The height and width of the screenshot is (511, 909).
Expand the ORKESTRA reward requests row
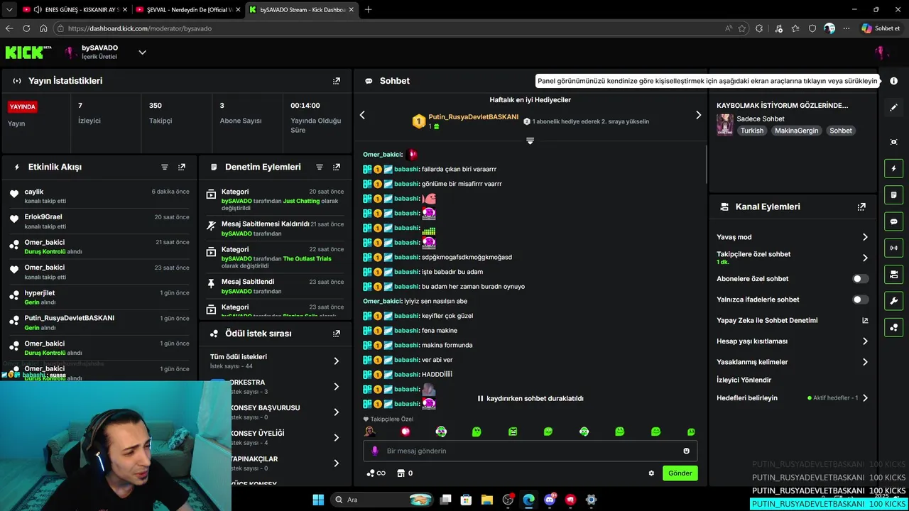(275, 387)
